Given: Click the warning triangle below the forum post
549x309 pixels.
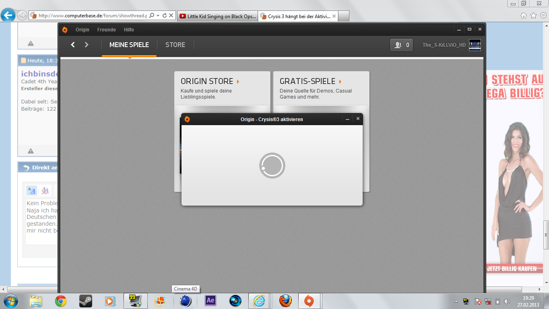Looking at the screenshot, I should pyautogui.click(x=31, y=151).
